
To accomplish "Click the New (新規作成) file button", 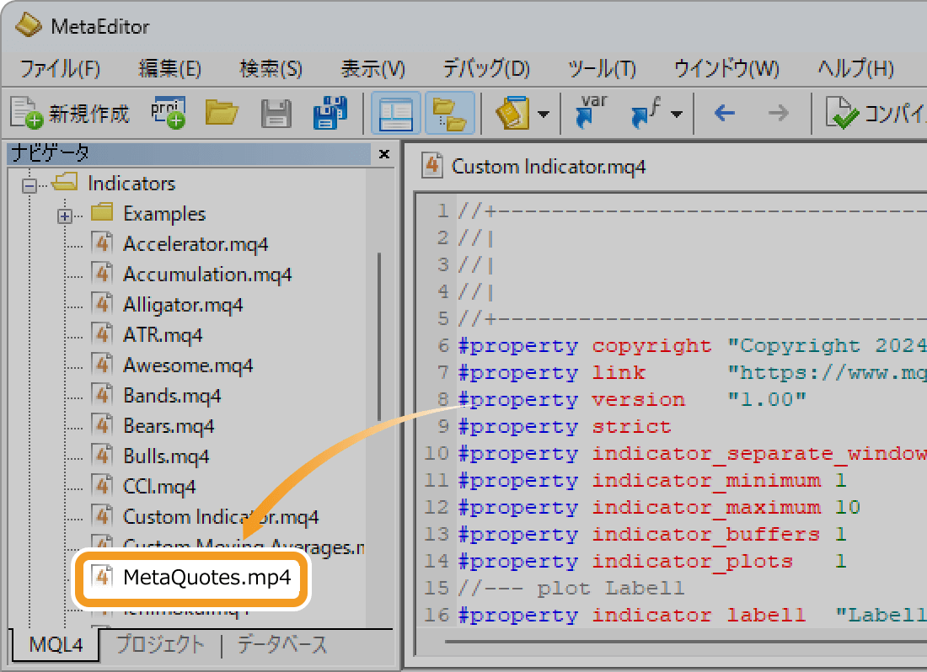I will pos(70,112).
